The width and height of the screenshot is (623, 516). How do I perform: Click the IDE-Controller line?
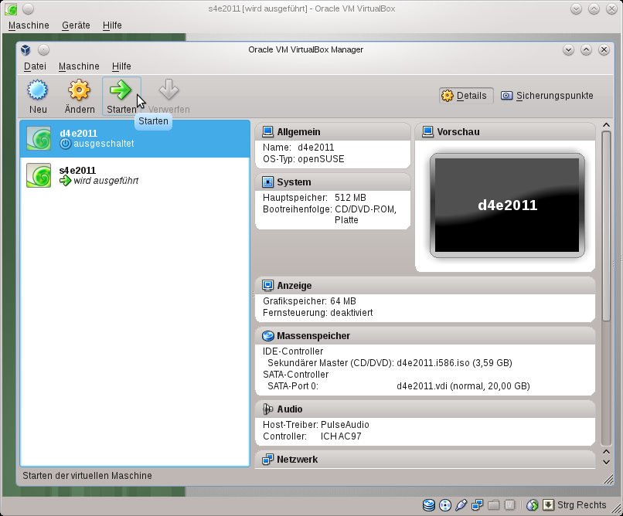(x=293, y=351)
